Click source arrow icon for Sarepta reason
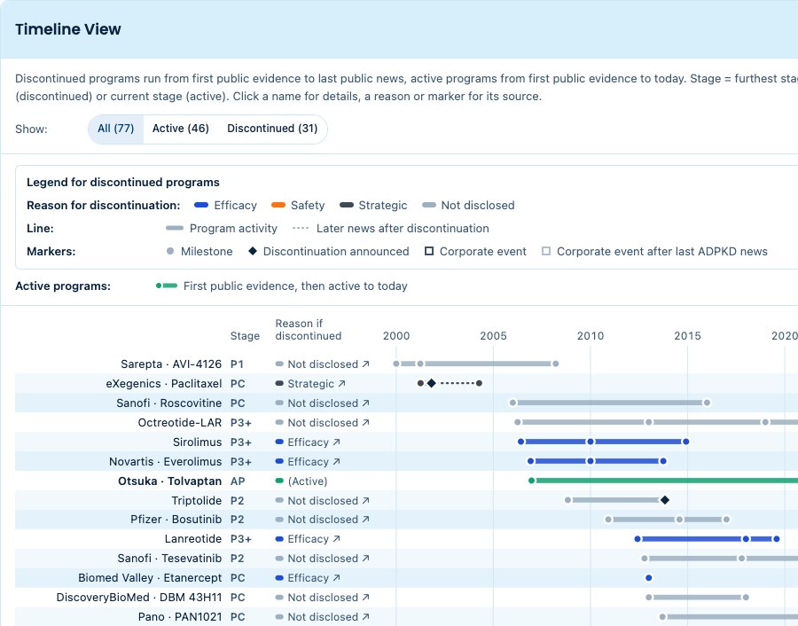This screenshot has height=626, width=798. 366,364
